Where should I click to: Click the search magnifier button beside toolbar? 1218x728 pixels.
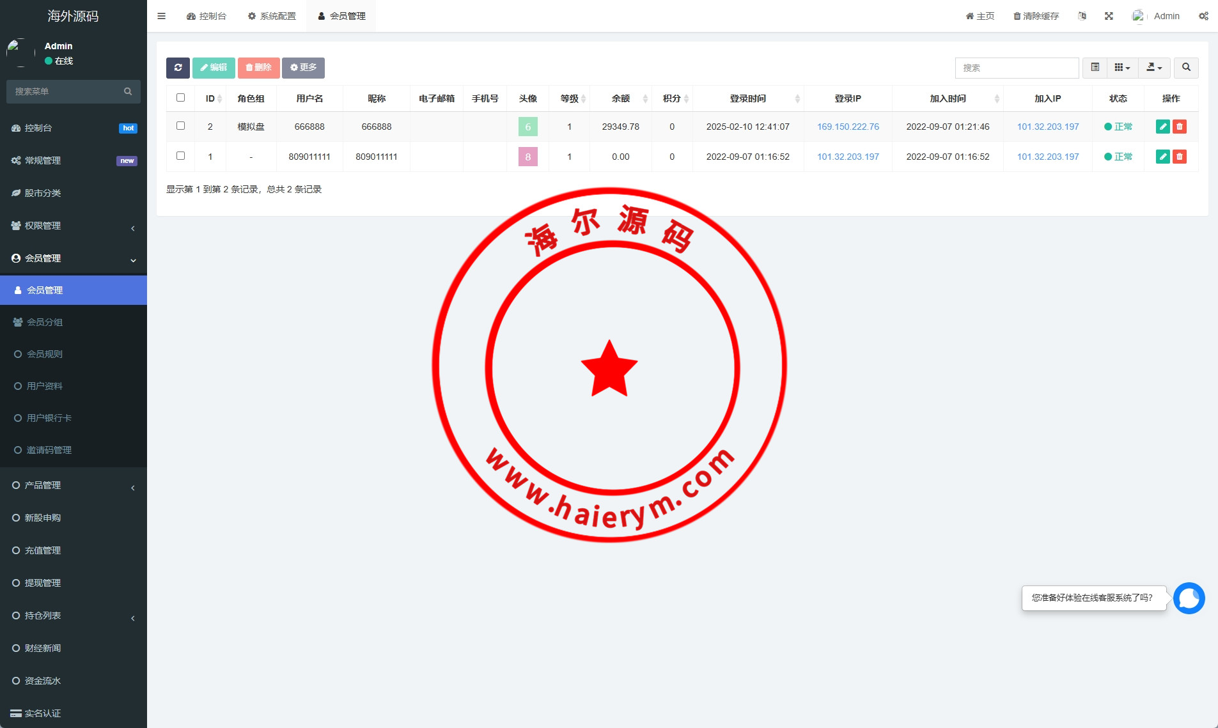point(1186,68)
